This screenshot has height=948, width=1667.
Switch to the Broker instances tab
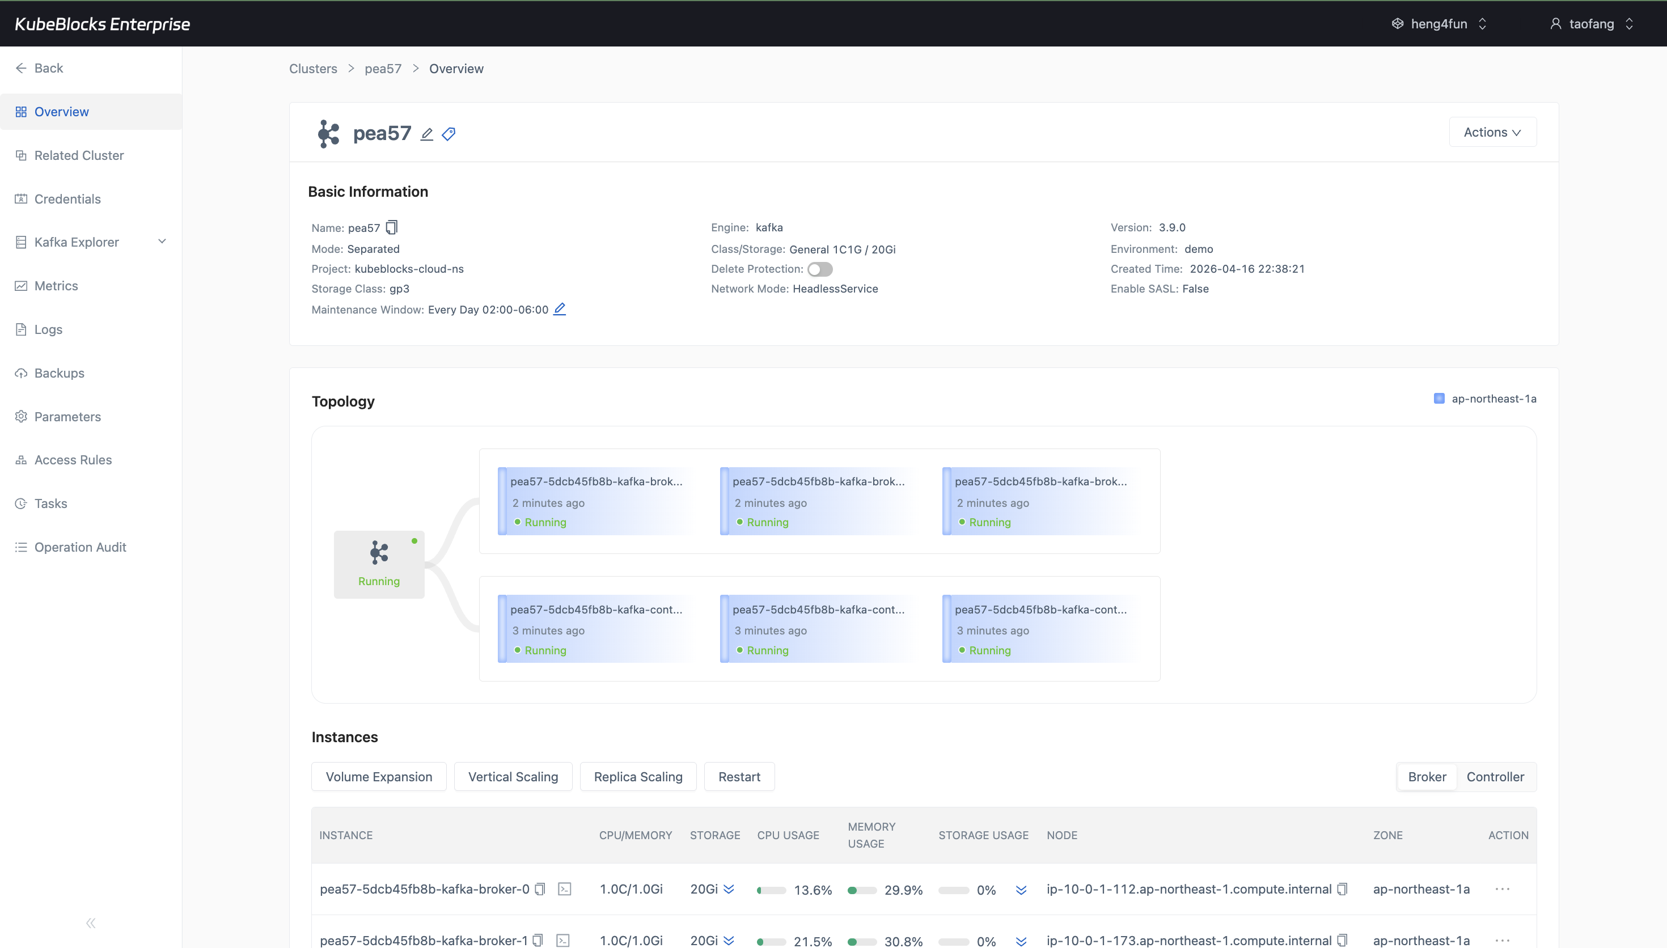click(1427, 777)
